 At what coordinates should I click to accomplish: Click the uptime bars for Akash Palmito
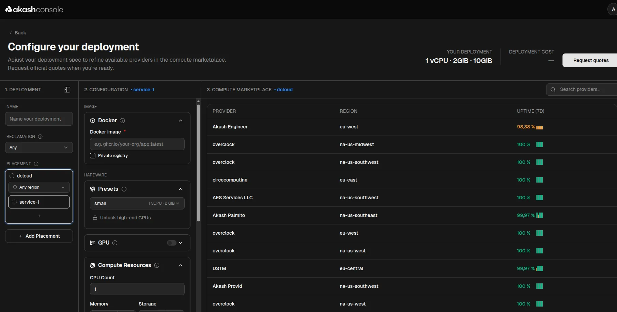539,215
